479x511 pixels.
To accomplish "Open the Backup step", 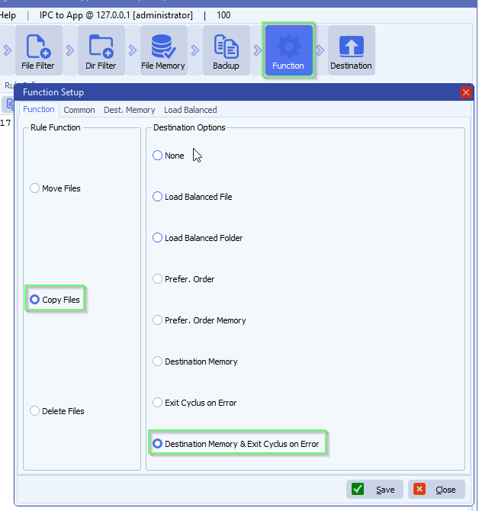I will [226, 50].
